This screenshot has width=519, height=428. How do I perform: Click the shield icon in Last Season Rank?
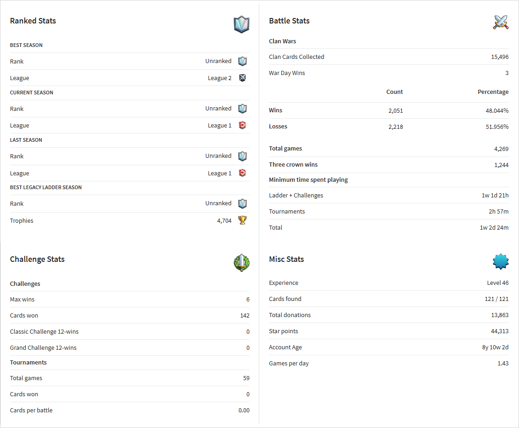[242, 156]
